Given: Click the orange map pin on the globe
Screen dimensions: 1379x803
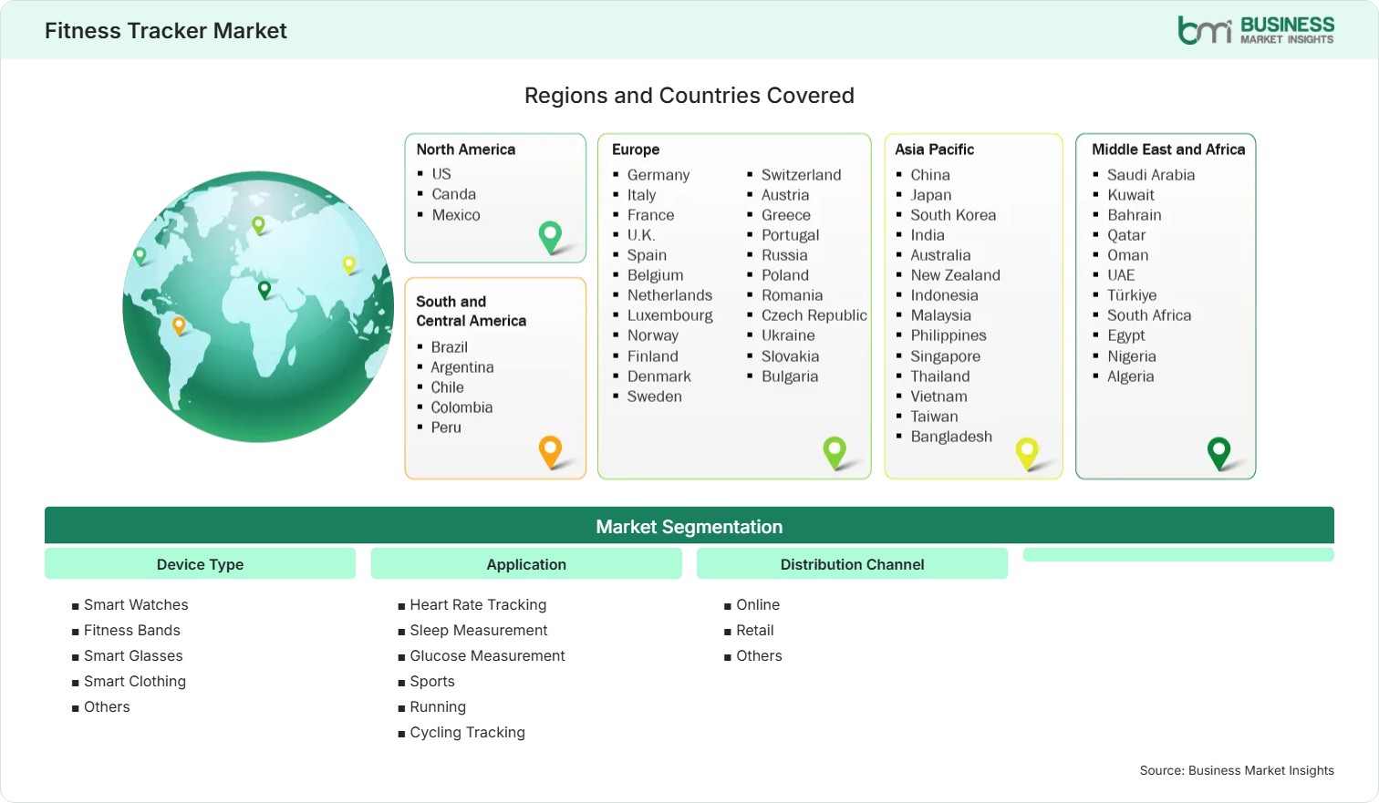Looking at the screenshot, I should [x=179, y=325].
